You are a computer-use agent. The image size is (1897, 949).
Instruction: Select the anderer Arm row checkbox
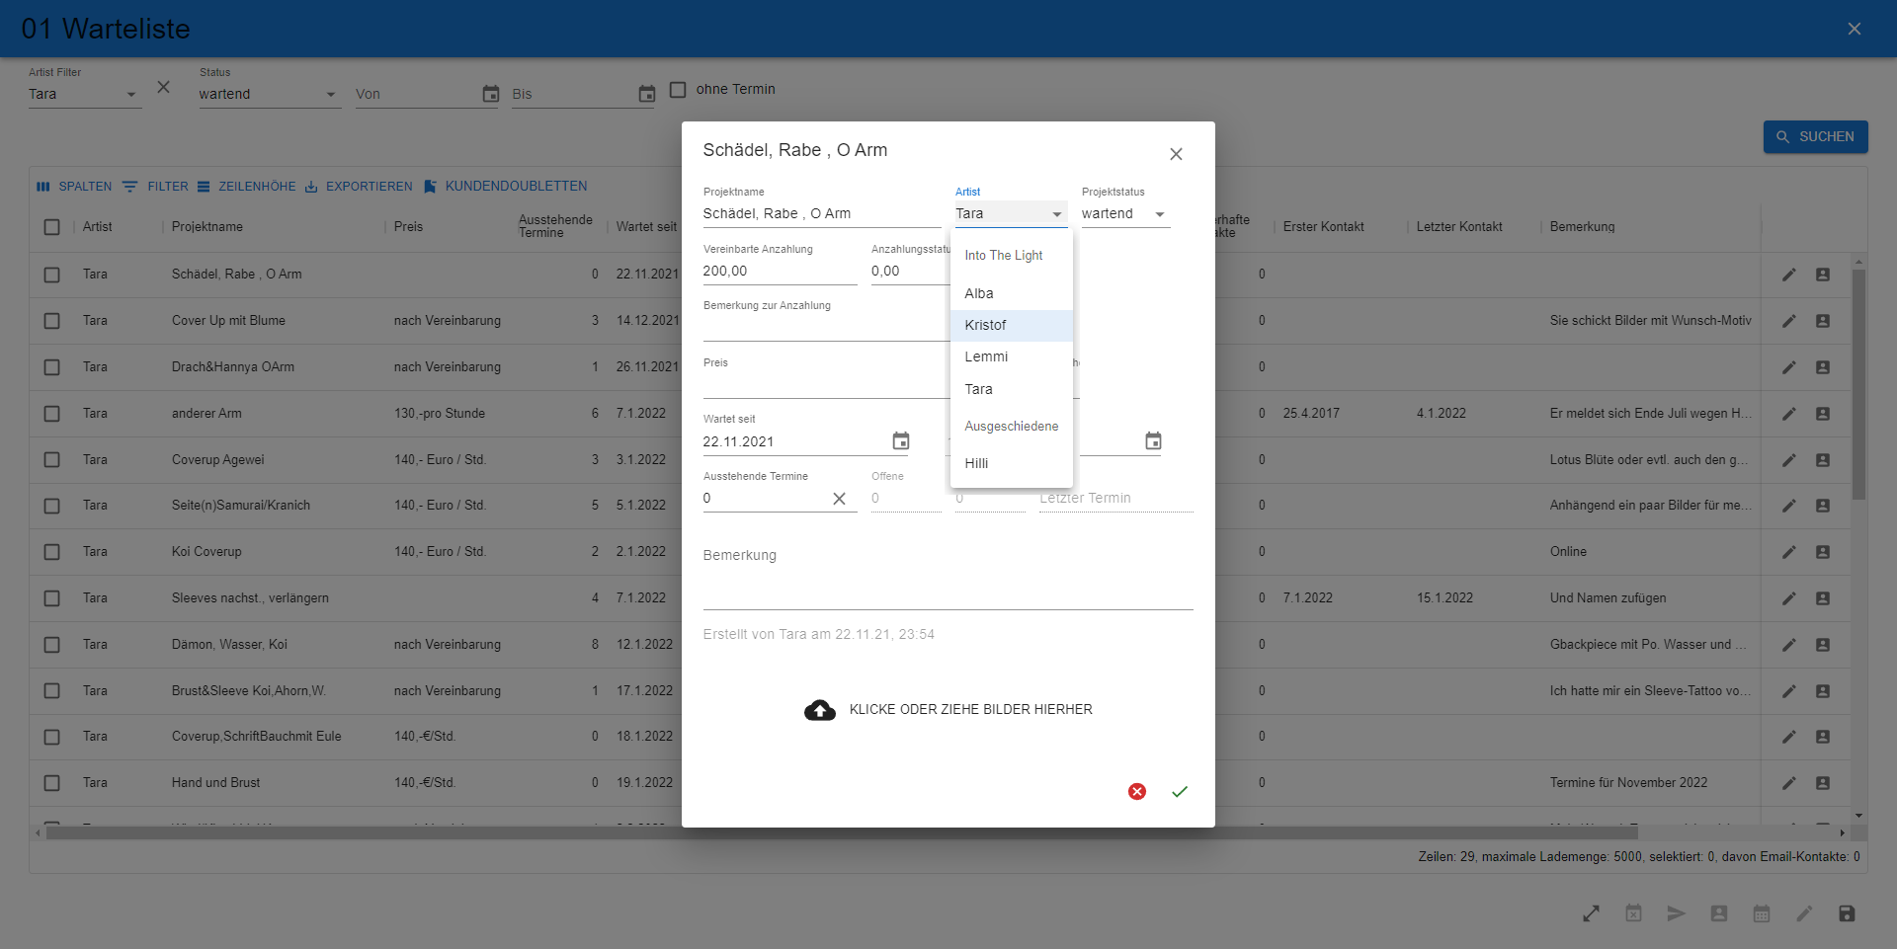[52, 414]
